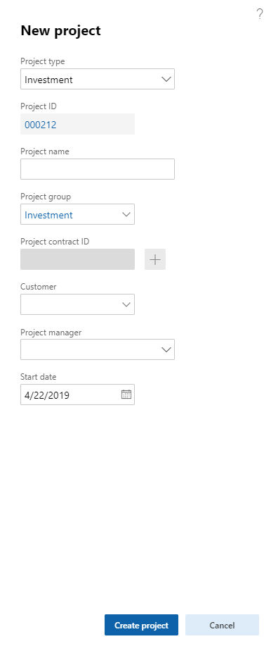Open the Start date calendar picker icon

(126, 395)
